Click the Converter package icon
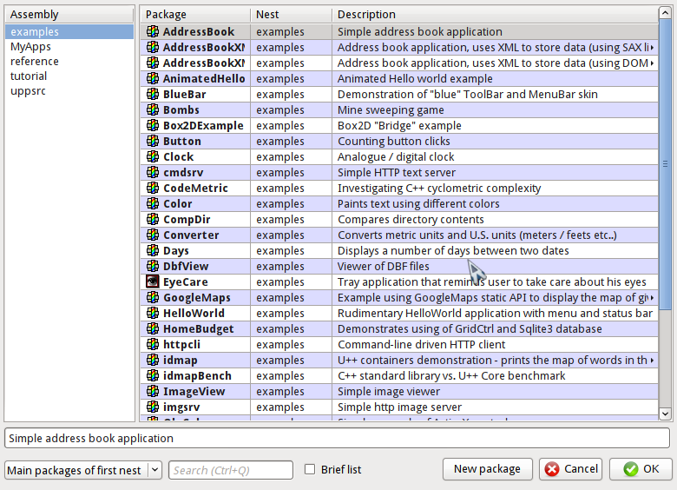This screenshot has width=677, height=490. [153, 235]
